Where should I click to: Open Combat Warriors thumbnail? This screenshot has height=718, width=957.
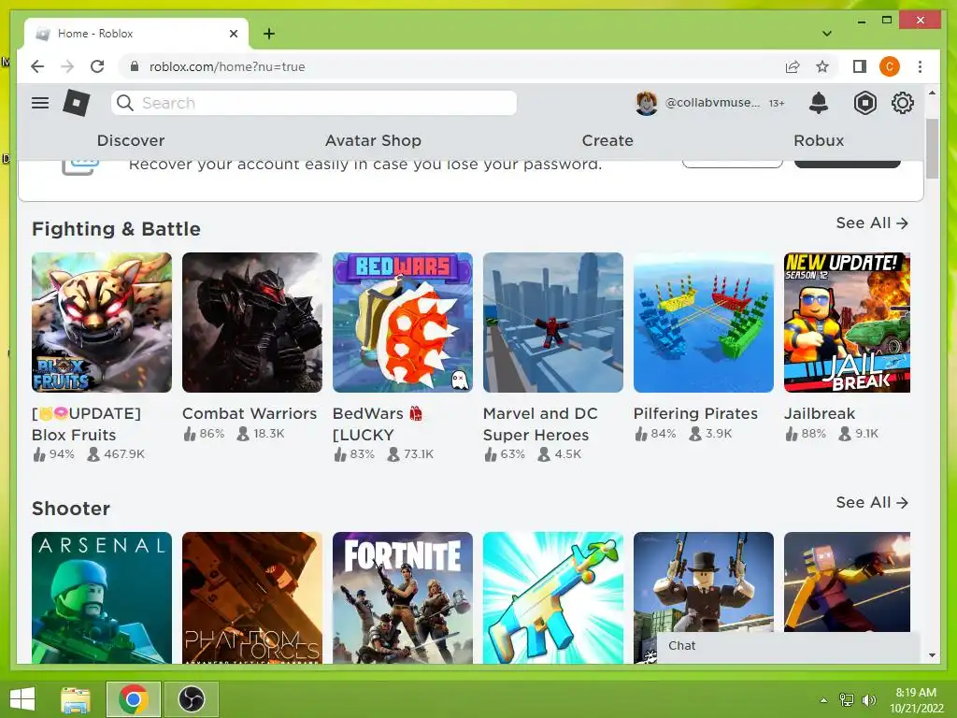click(x=252, y=323)
